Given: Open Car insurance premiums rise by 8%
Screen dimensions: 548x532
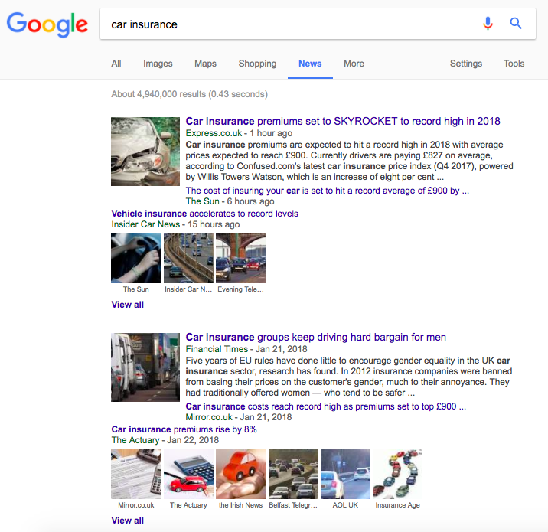Looking at the screenshot, I should point(184,429).
